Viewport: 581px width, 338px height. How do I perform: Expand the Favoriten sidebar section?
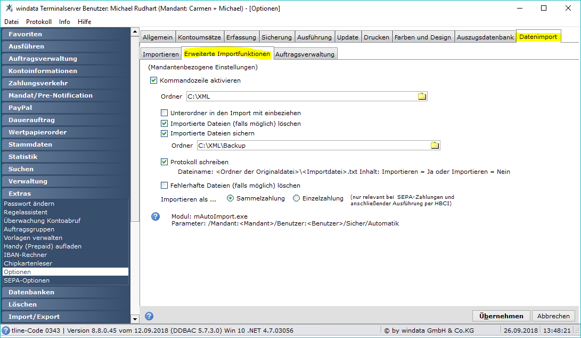66,34
